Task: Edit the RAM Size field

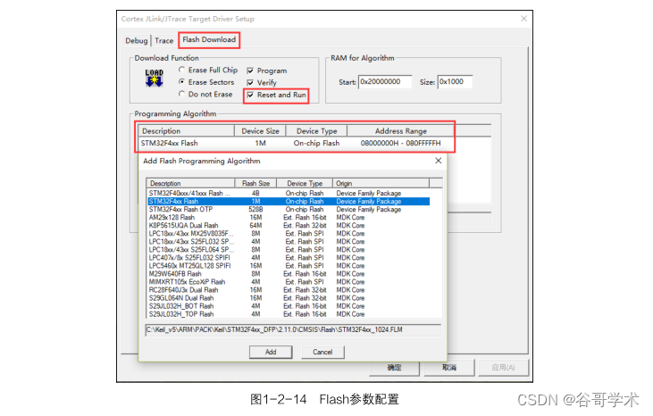Action: [456, 82]
